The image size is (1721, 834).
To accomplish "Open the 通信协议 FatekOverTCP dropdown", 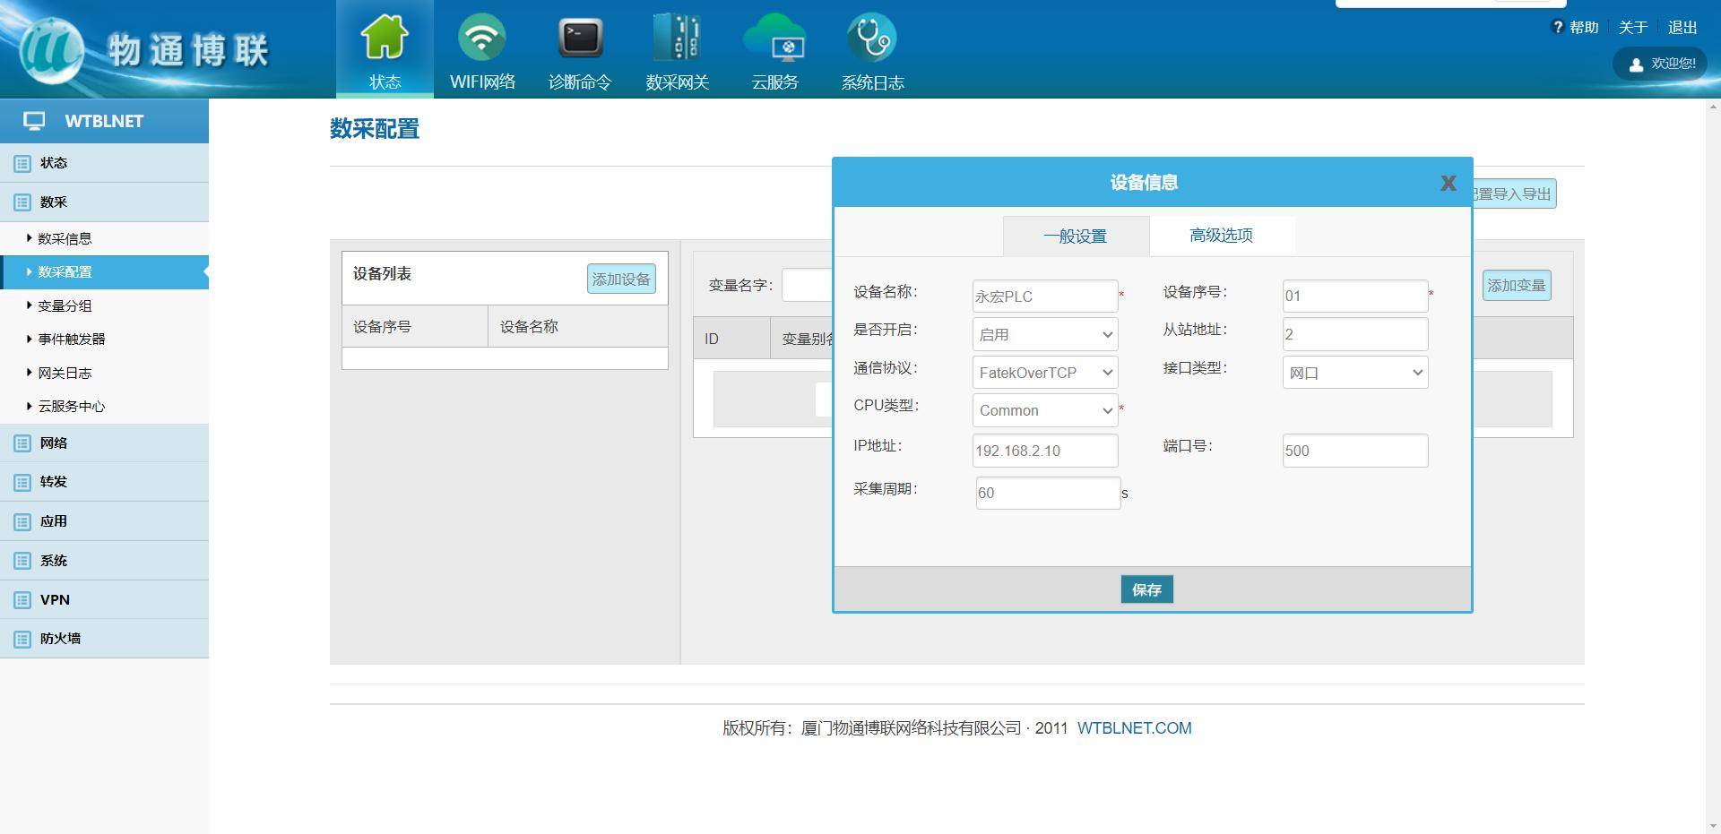I will click(x=1044, y=373).
